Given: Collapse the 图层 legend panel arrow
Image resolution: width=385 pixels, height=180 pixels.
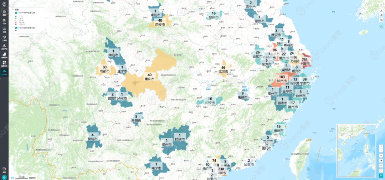Looking at the screenshot, I should [13, 10].
